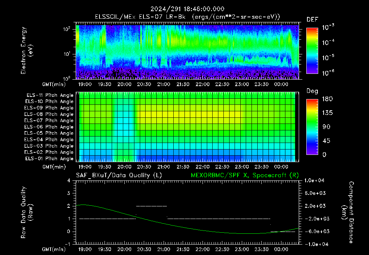Screen dimensions: 369x255
Task: Click the 10^-6 DEF colorbar value
Action: 328,73
